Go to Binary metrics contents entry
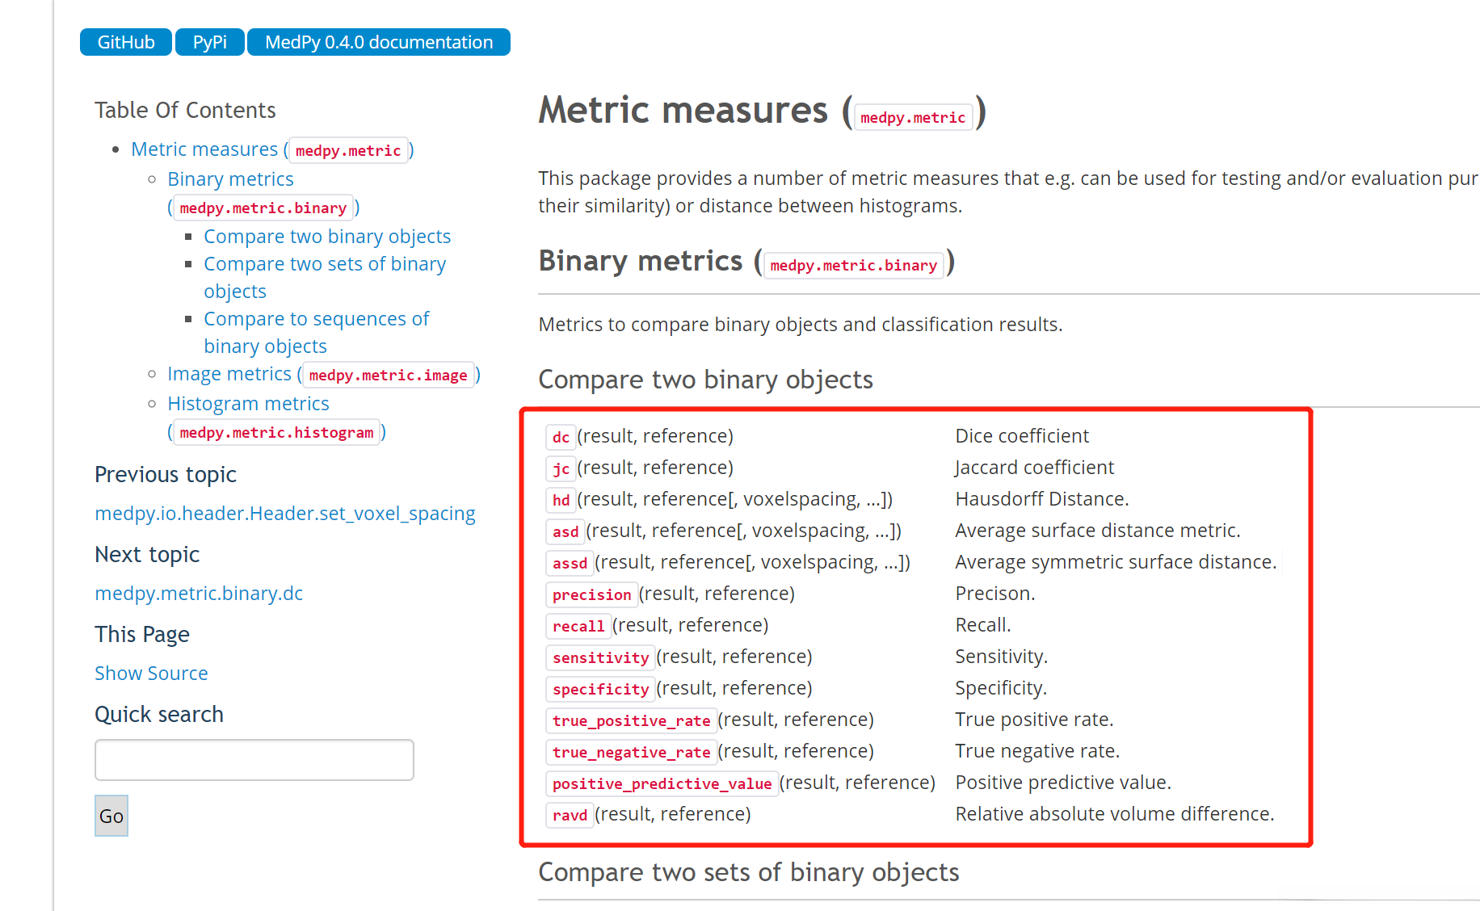1480x911 pixels. click(x=230, y=179)
